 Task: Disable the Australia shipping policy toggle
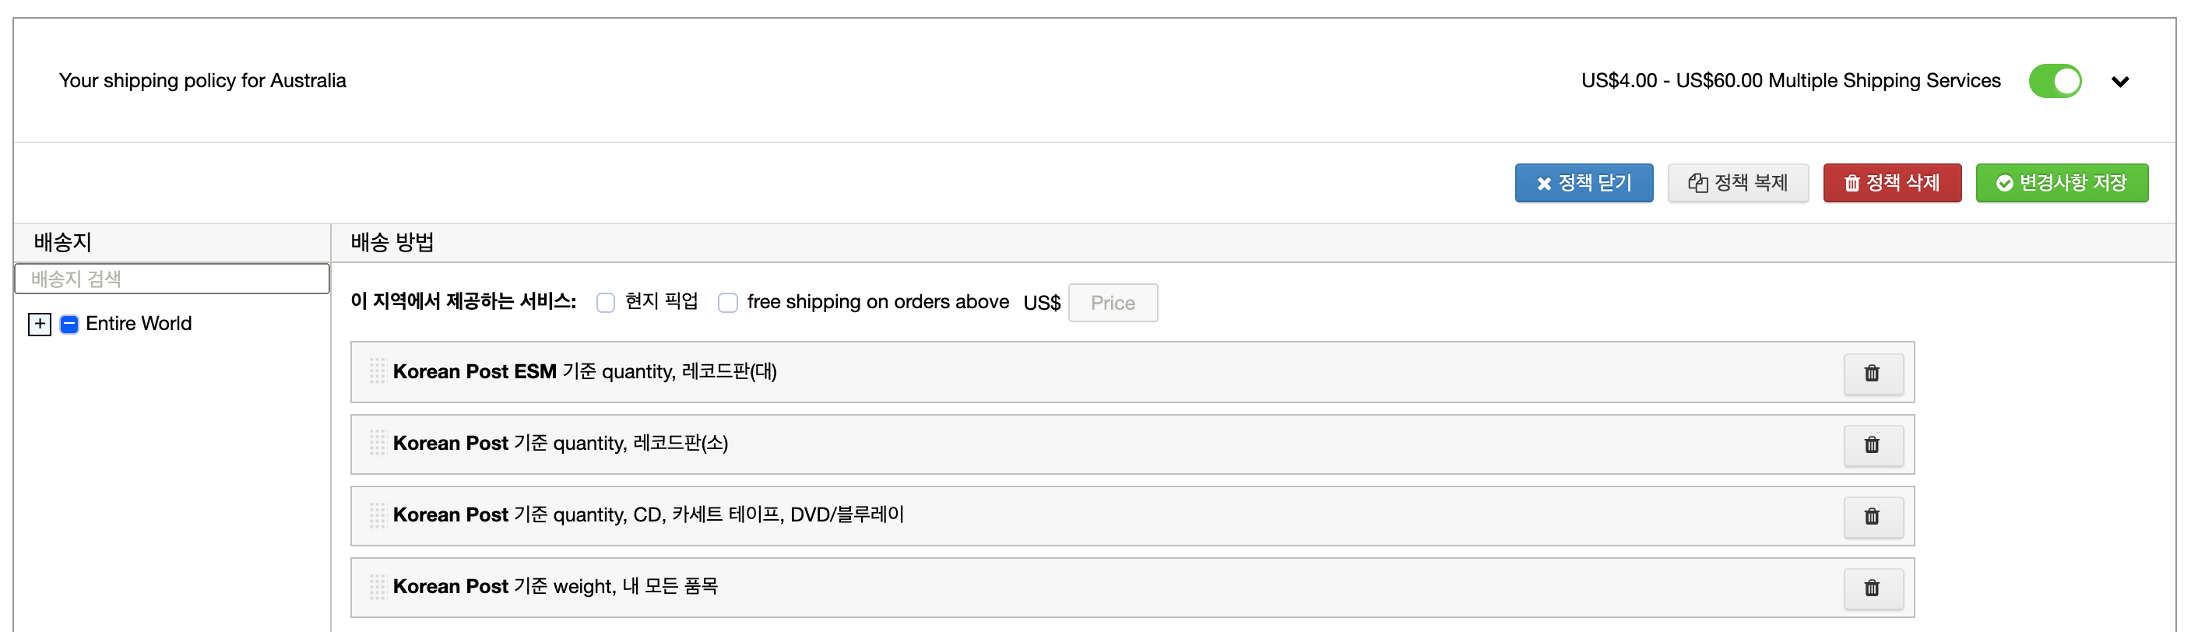tap(2055, 82)
